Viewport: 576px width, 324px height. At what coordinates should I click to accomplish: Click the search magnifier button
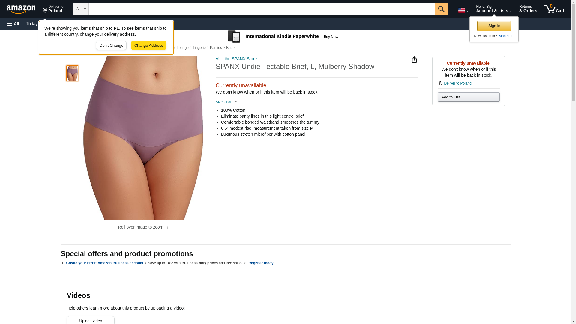441,9
